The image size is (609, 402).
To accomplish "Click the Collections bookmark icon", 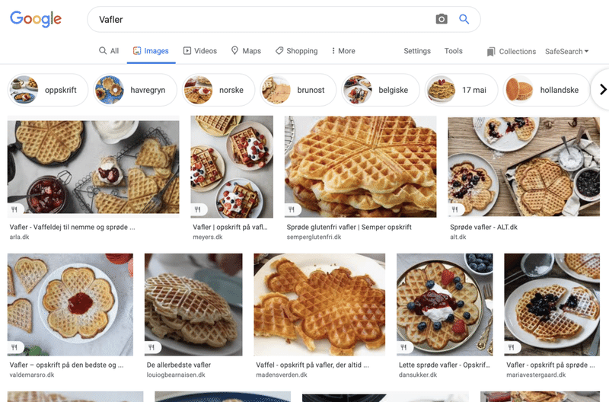I will click(491, 52).
